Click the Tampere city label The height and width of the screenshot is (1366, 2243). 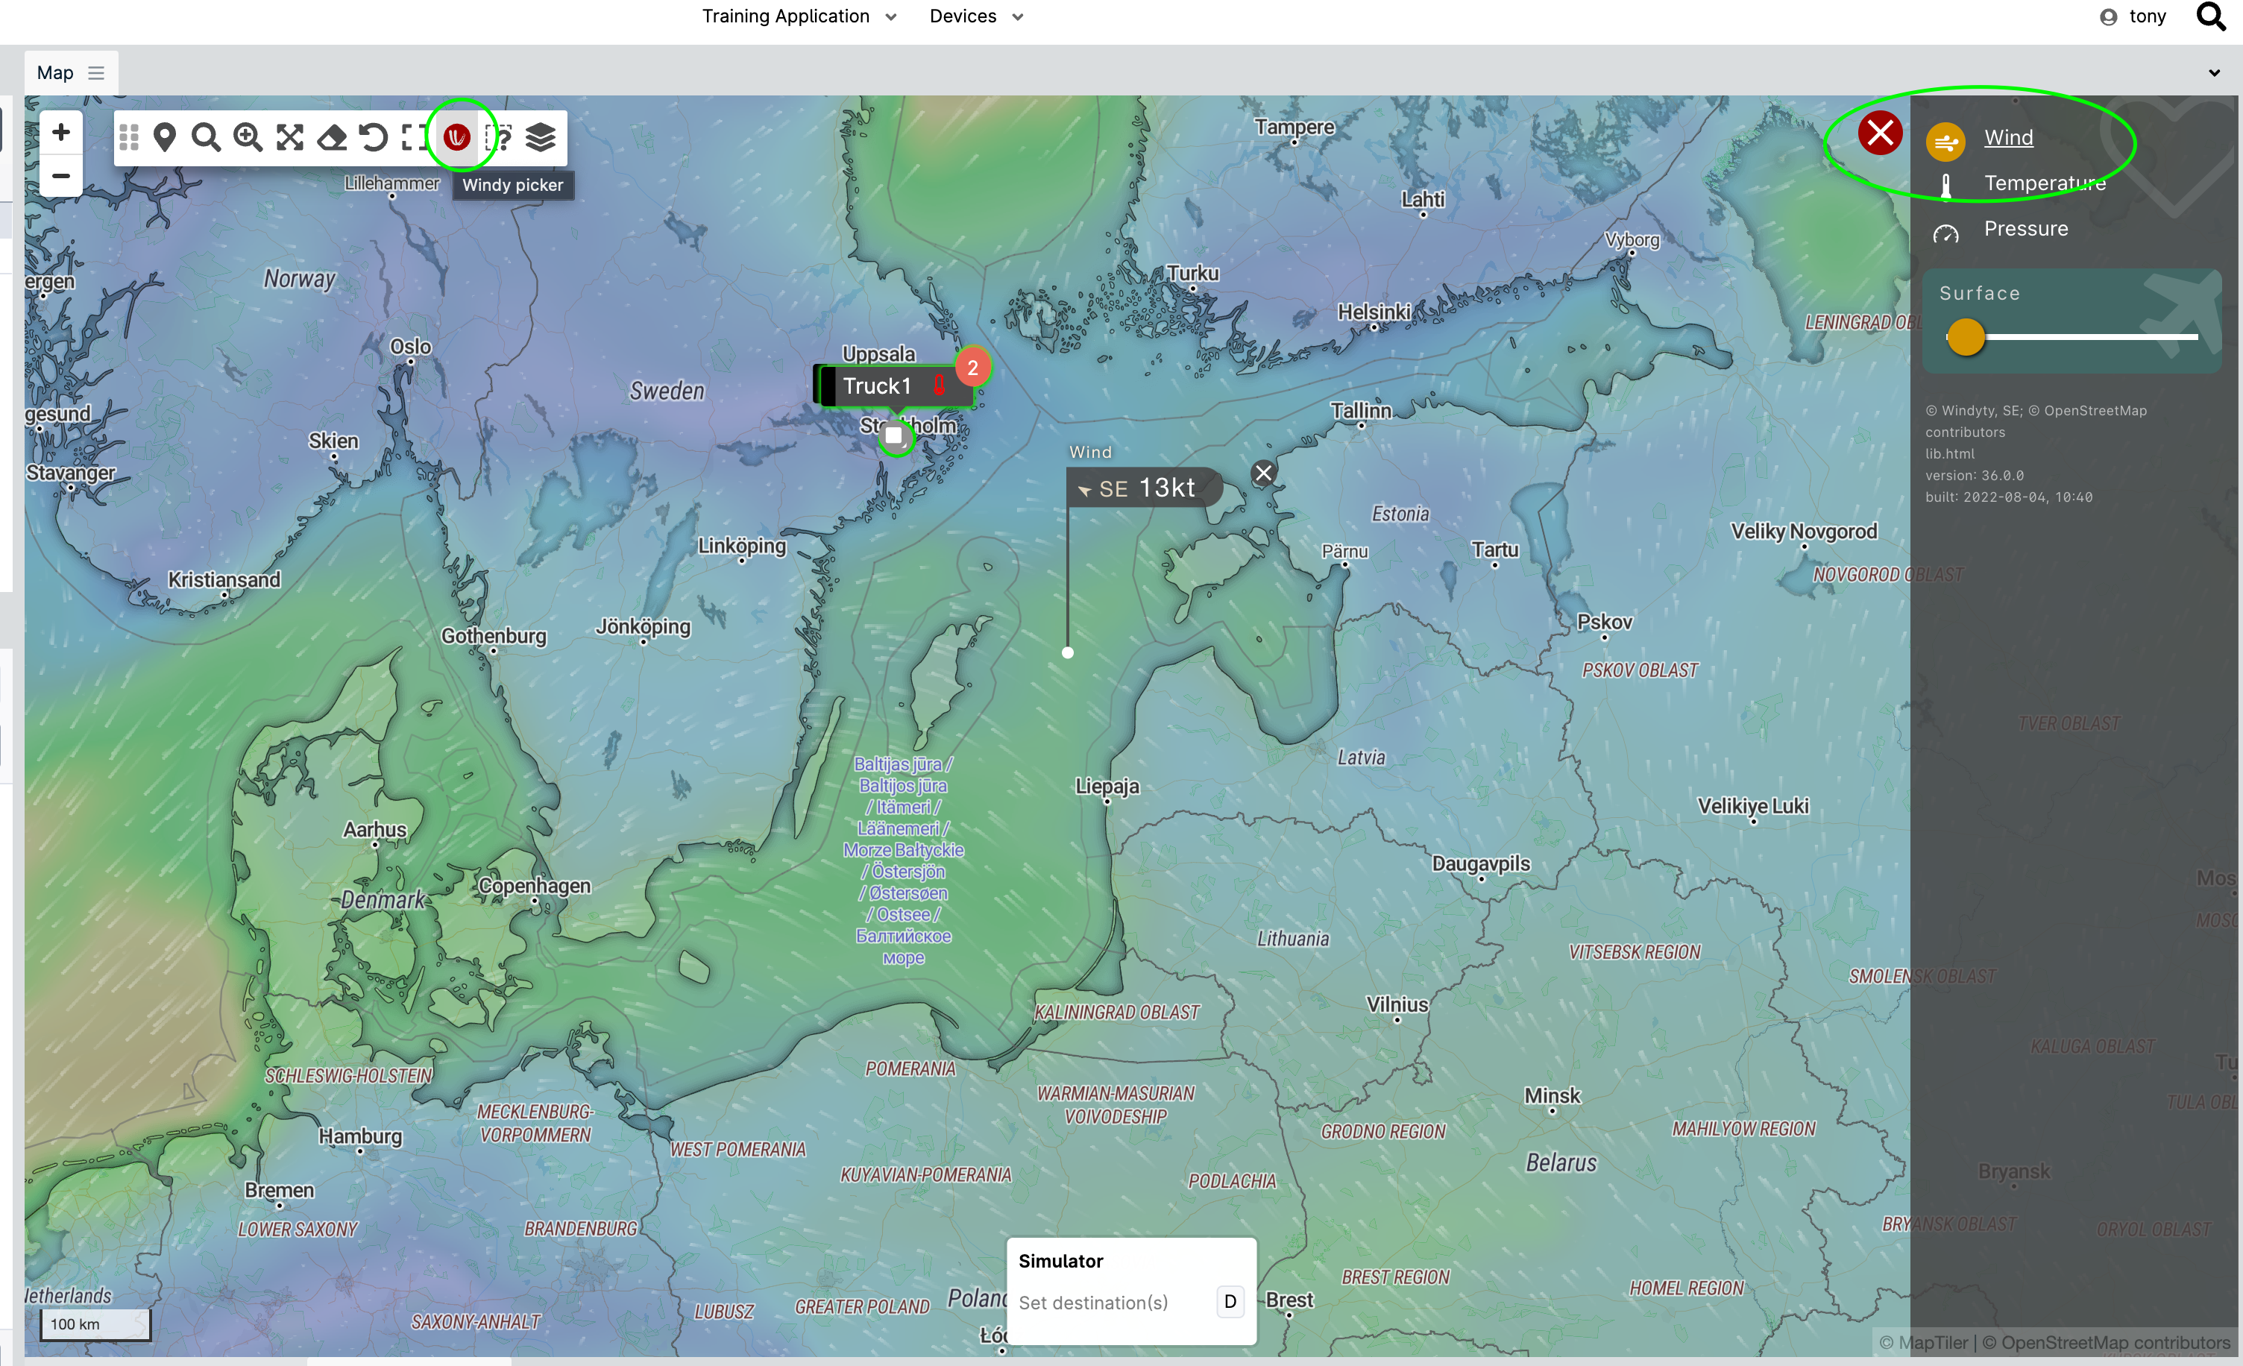click(1294, 127)
